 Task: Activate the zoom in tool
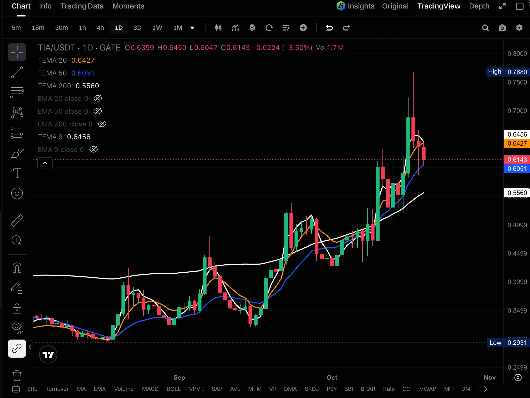pos(17,240)
